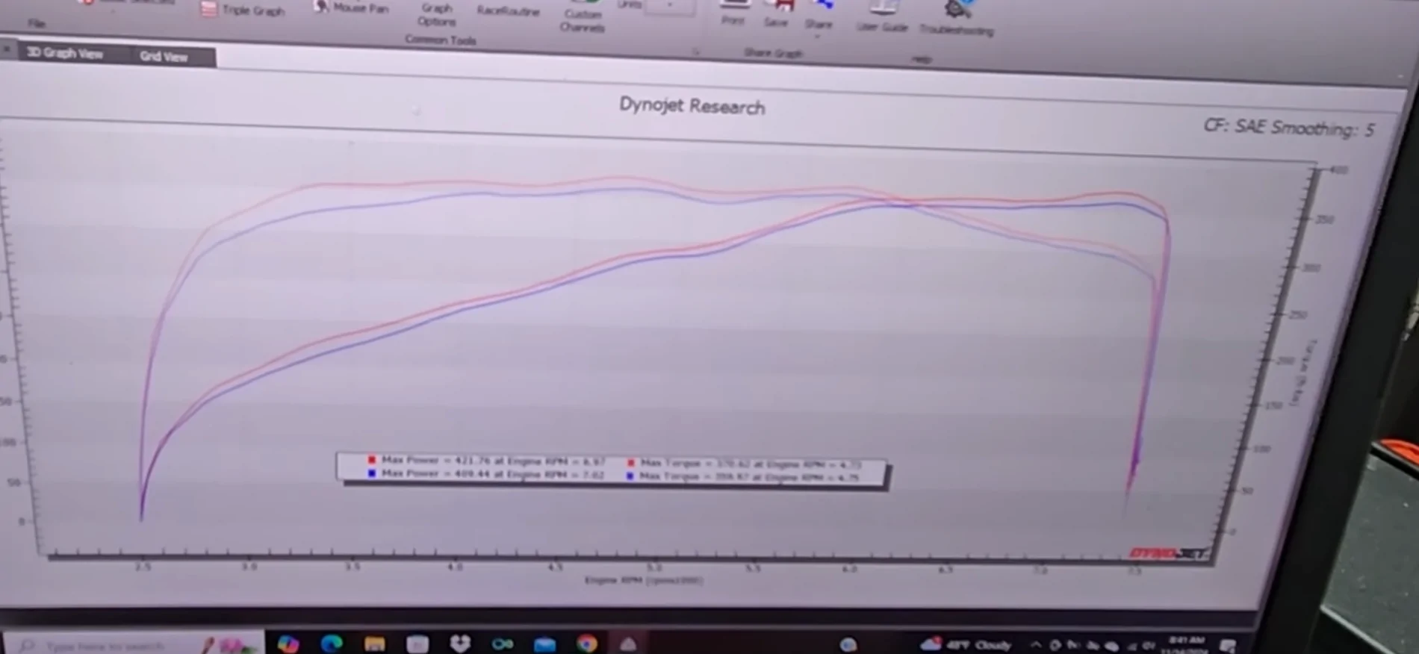Click the Dynojet logo on graph
This screenshot has width=1419, height=654.
[1169, 553]
